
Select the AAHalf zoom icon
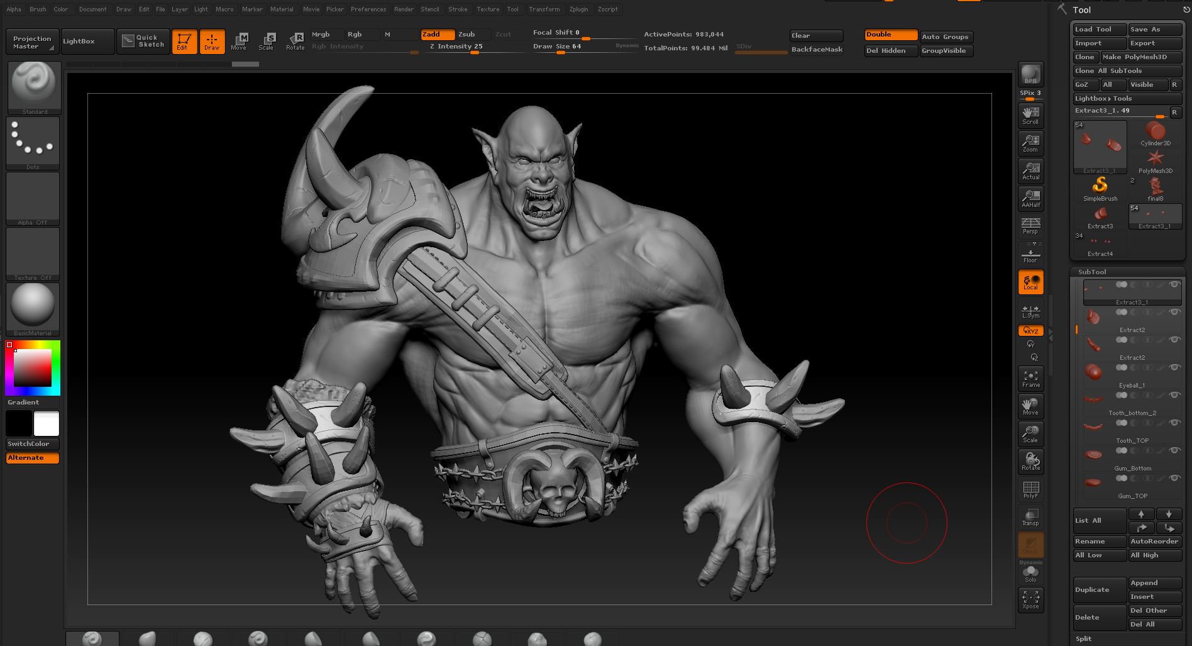coord(1030,198)
